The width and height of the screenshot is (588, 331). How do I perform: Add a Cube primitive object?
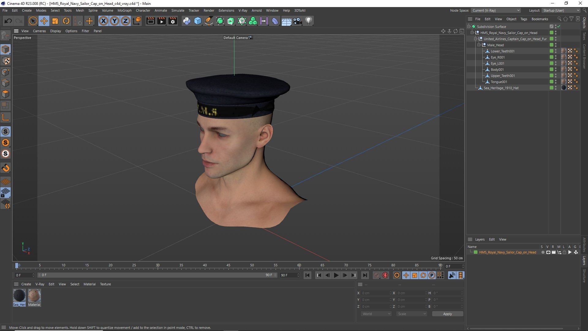(198, 21)
